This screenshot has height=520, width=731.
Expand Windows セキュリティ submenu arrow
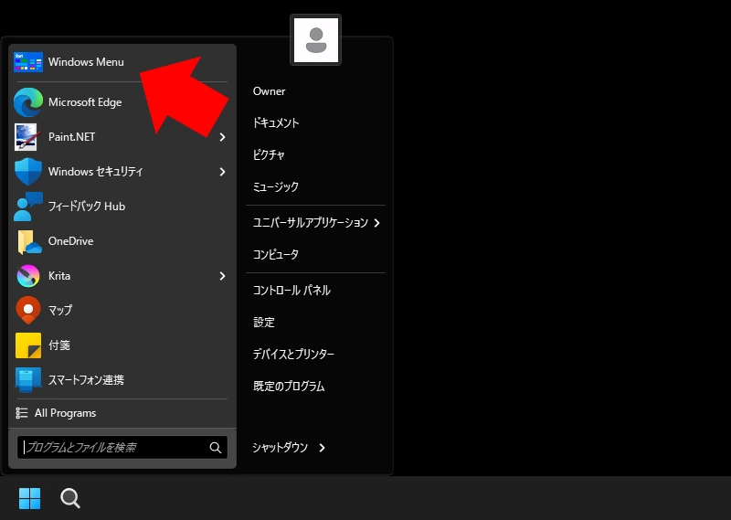click(222, 172)
